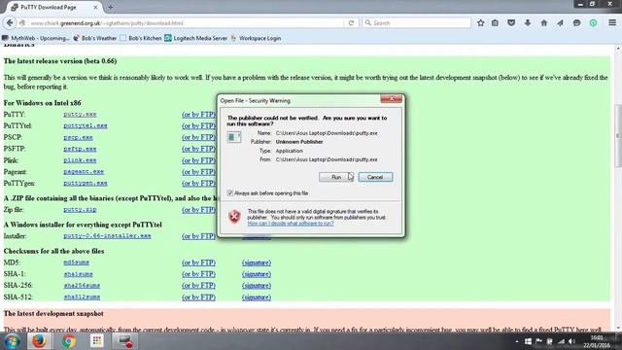This screenshot has height=350, width=622.
Task: Click the Firefox back arrow button
Action: tap(10, 23)
